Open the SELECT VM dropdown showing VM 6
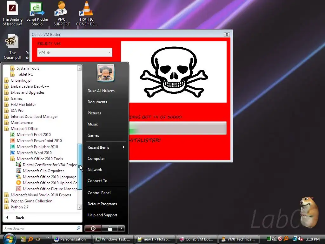 [75, 52]
